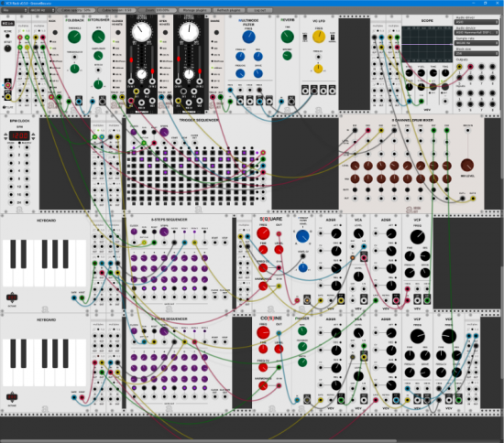Flip the right switch on VC-LFO
The height and width of the screenshot is (443, 504).
[x=333, y=38]
